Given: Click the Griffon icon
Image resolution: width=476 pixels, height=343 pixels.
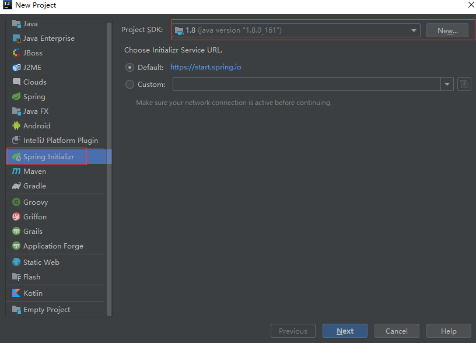Looking at the screenshot, I should coord(16,217).
